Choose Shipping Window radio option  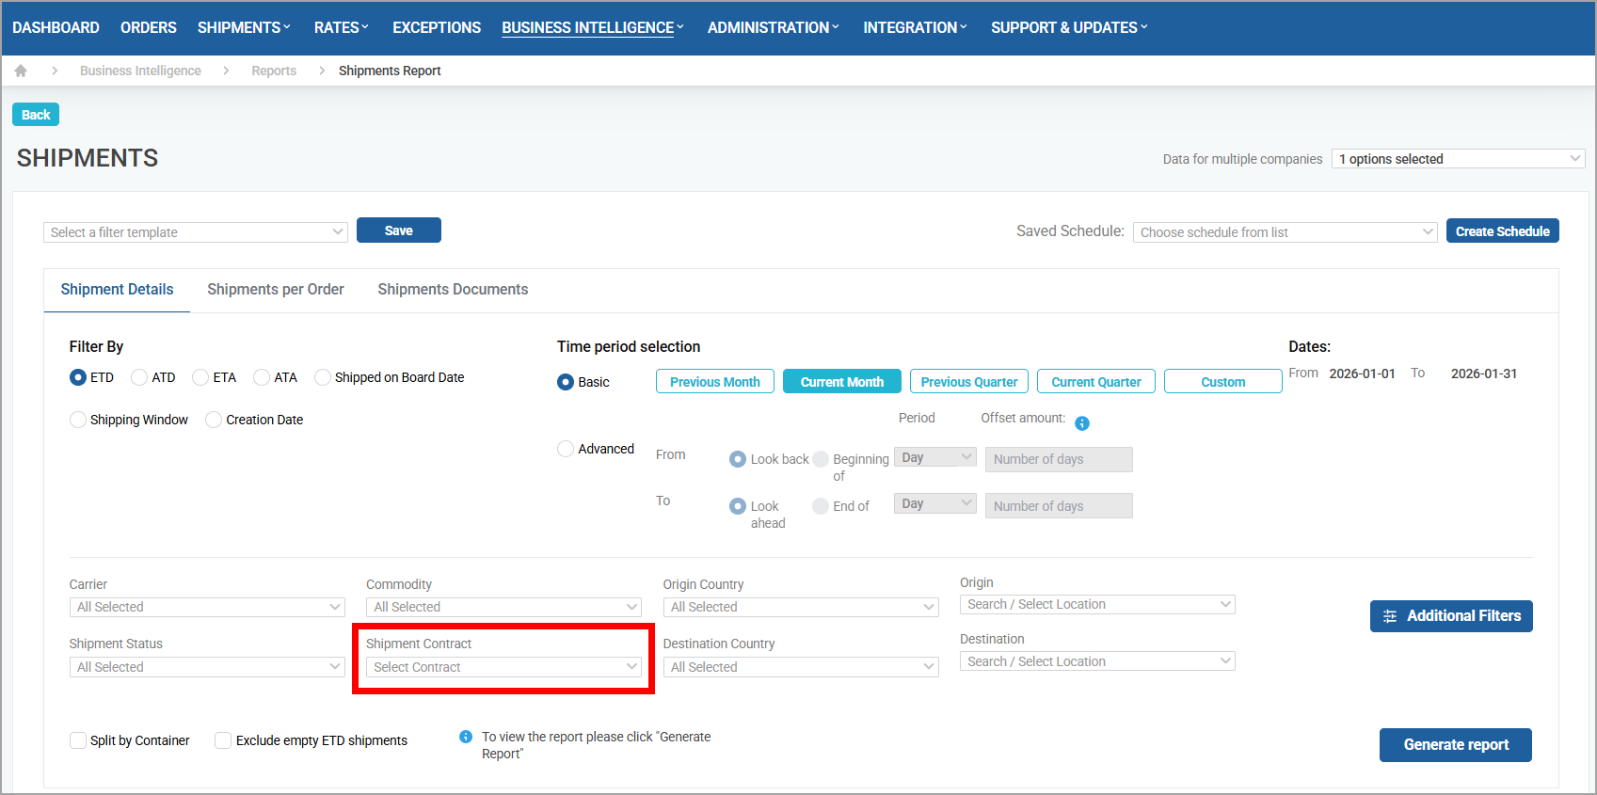click(78, 420)
